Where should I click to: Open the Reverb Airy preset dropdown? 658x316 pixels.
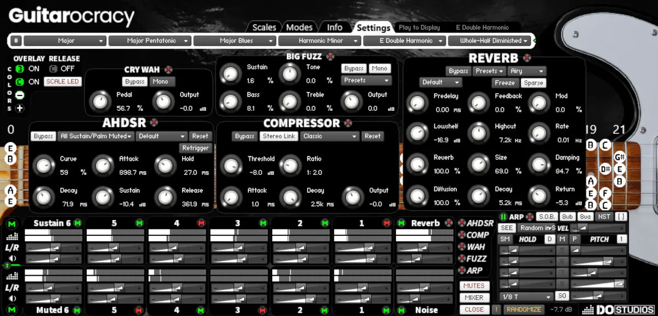click(527, 71)
